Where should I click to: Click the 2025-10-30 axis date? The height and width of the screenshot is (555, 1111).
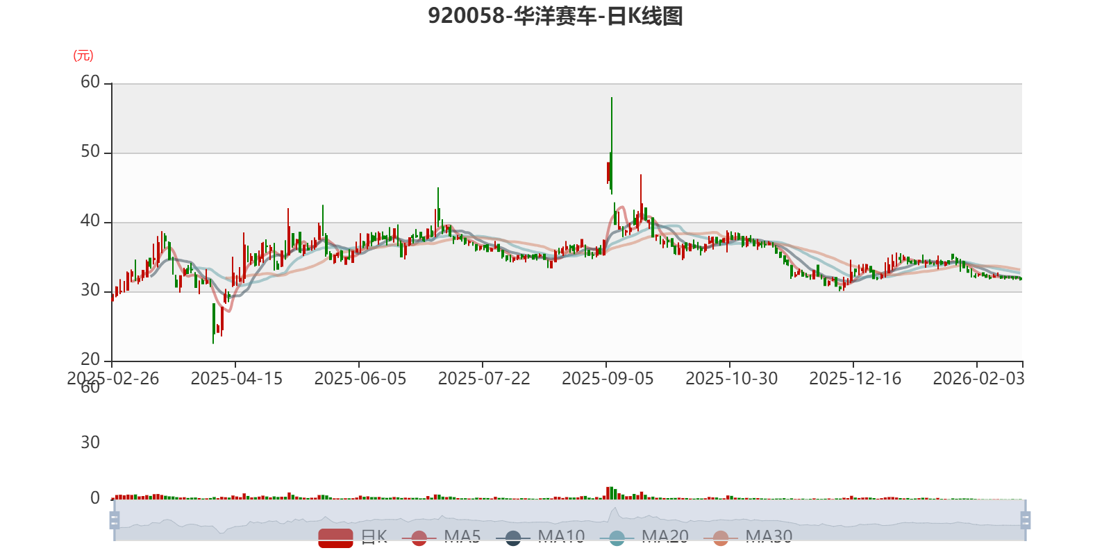coord(731,378)
